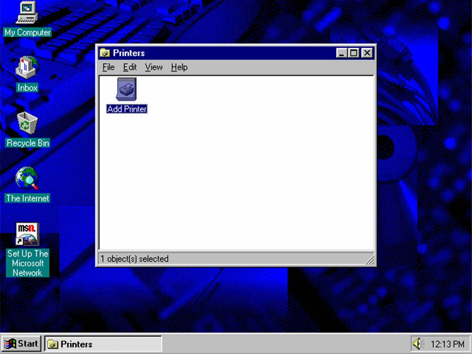Click the status bar text '1 object(s) selected'
Viewport: 472px width, 354px height.
coord(135,259)
